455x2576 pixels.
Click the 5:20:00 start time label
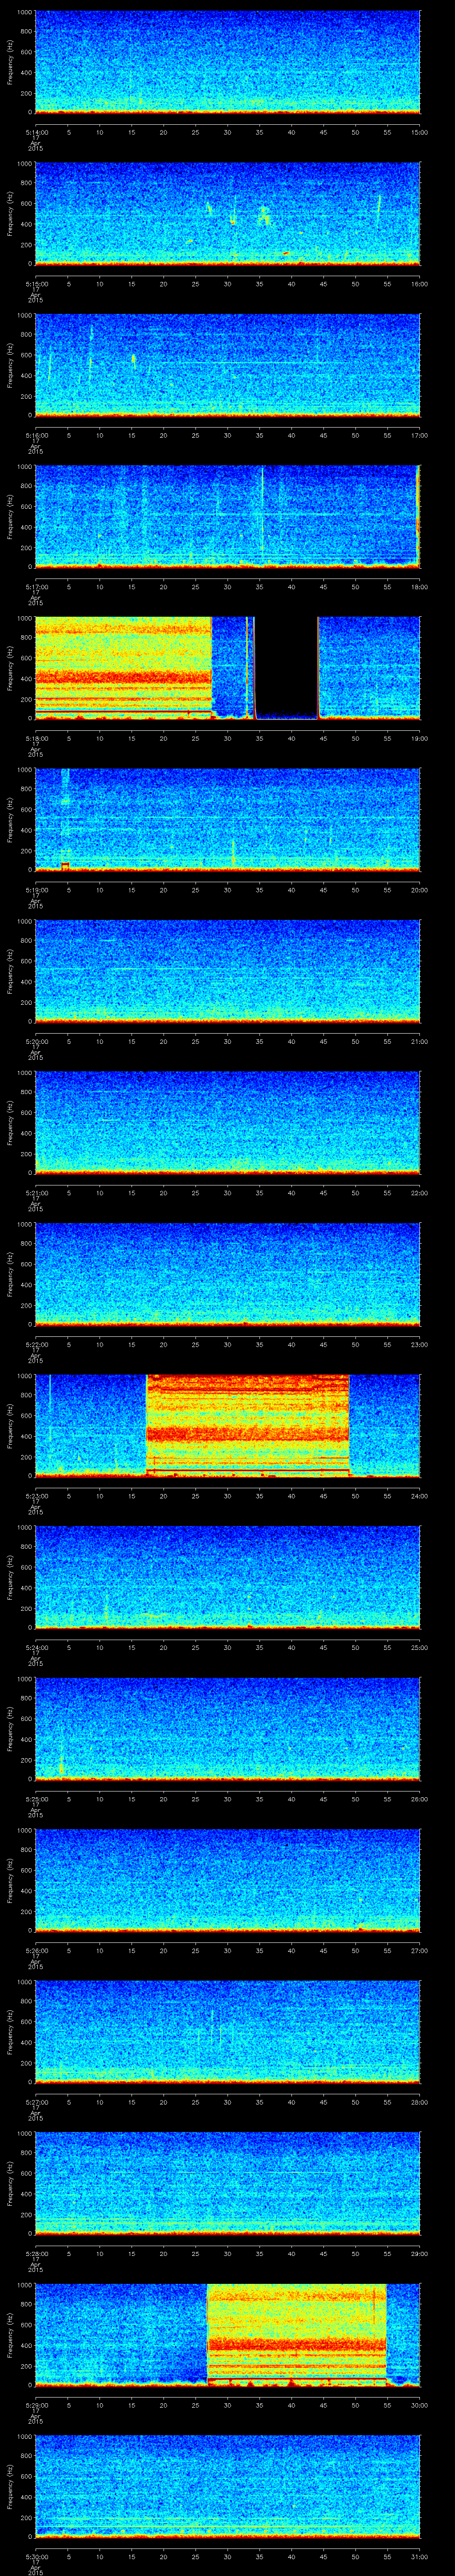(35, 1041)
